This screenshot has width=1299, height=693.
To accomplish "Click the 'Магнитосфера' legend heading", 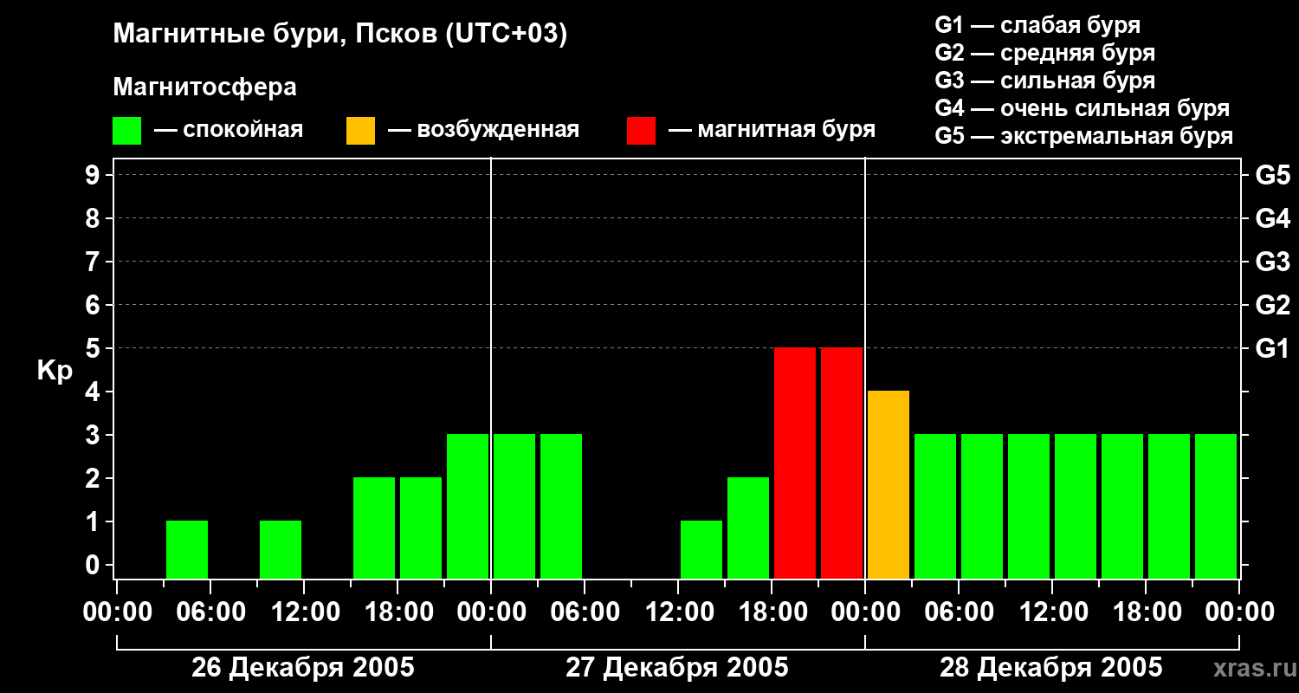I will pyautogui.click(x=205, y=87).
